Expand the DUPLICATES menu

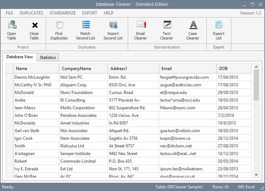pos(31,13)
